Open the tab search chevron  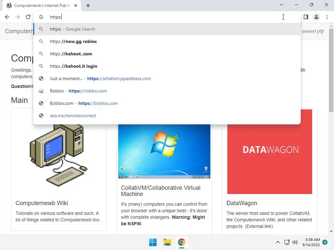click(x=281, y=5)
